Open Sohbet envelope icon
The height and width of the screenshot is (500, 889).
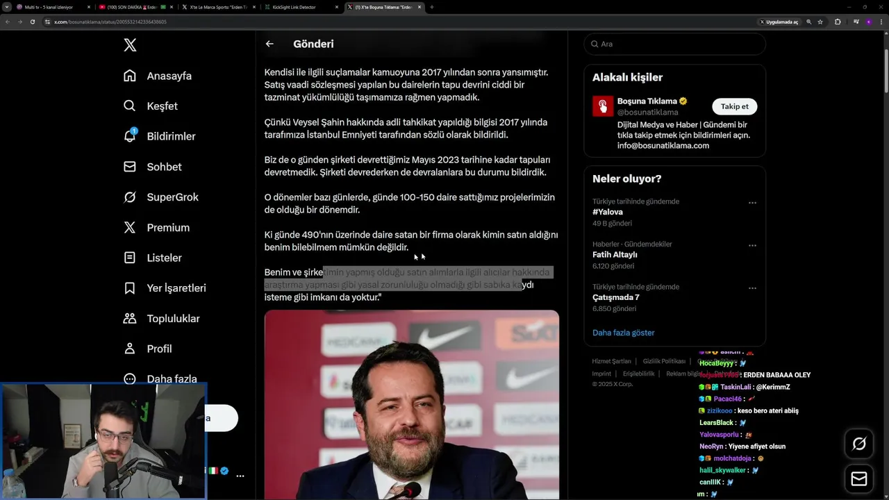pos(130,167)
